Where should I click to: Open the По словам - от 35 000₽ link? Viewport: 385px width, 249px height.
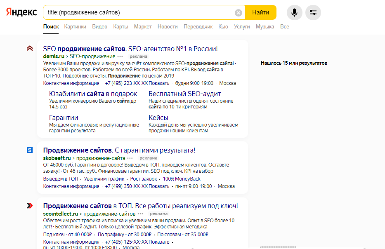(183, 235)
